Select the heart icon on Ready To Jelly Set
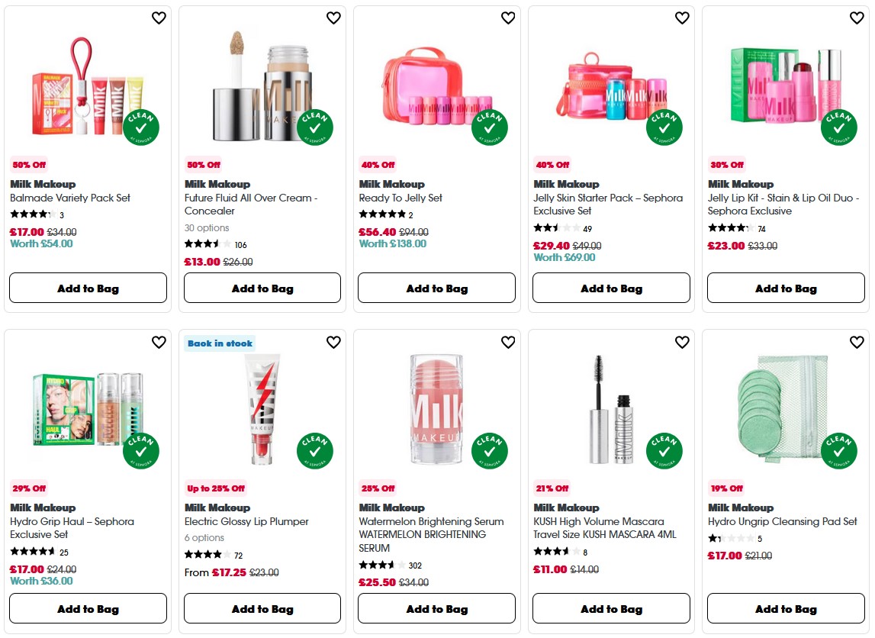 508,18
